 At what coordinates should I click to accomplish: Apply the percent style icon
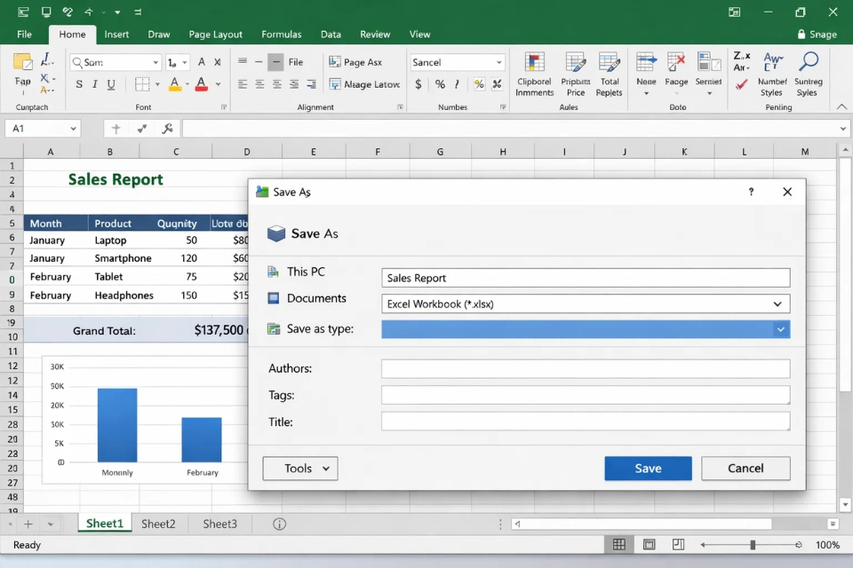441,84
